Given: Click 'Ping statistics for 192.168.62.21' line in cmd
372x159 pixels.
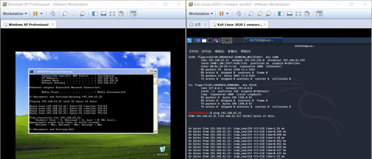Looking at the screenshot, I should click(56, 118).
